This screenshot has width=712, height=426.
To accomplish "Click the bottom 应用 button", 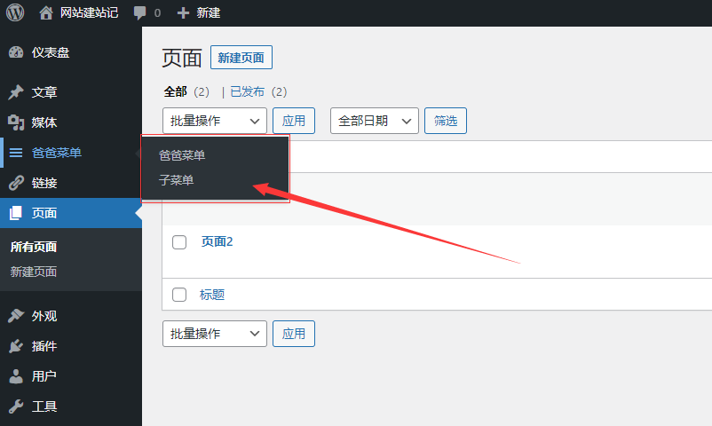I will [294, 334].
